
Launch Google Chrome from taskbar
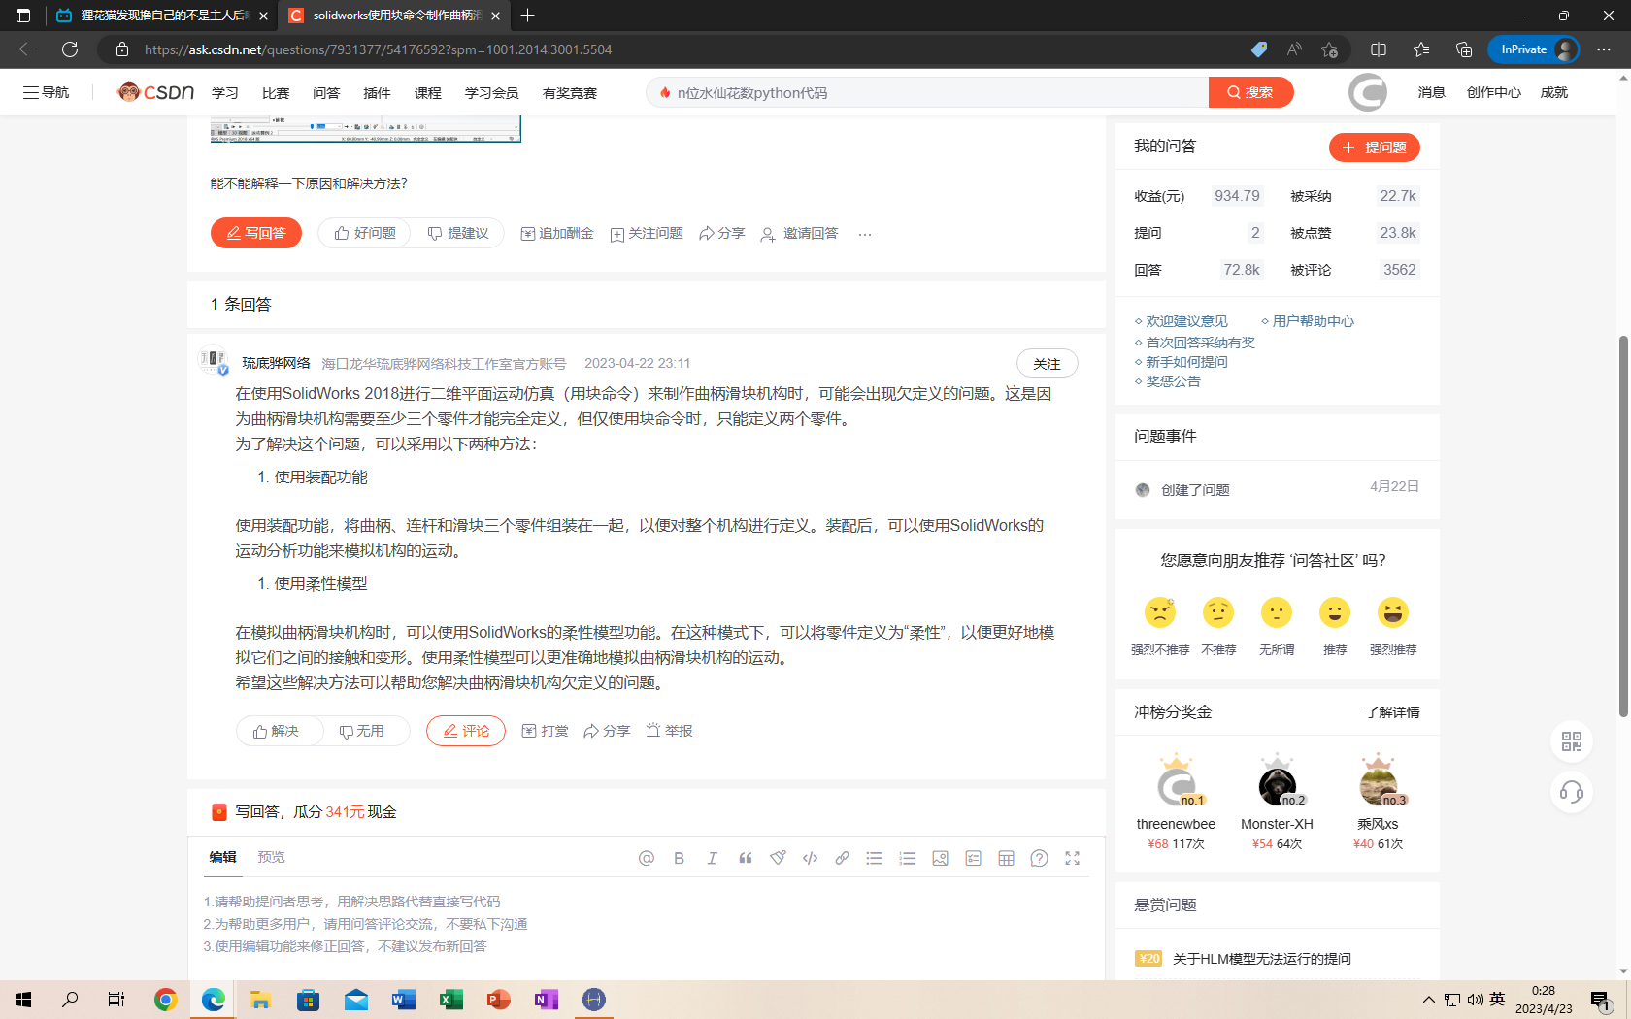click(166, 1000)
